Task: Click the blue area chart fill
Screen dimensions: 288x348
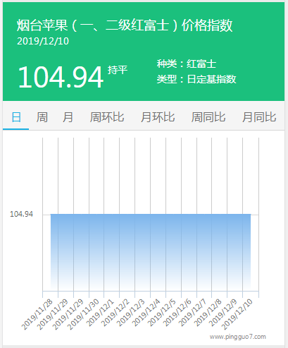Action: pos(151,252)
